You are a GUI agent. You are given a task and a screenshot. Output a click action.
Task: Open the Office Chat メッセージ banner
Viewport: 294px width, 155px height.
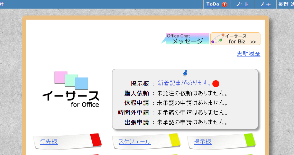tap(185, 39)
